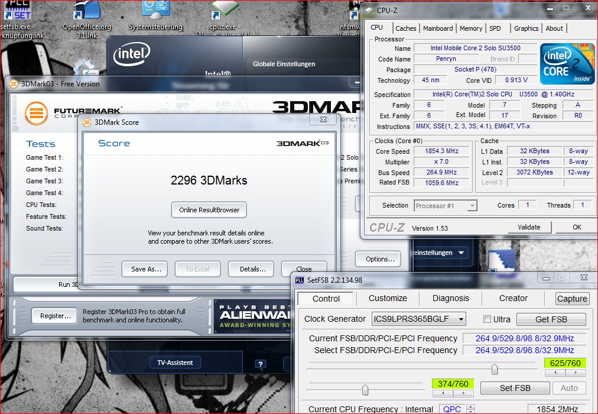Close the 3DMark Score dialog with X
The width and height of the screenshot is (598, 414).
[323, 119]
